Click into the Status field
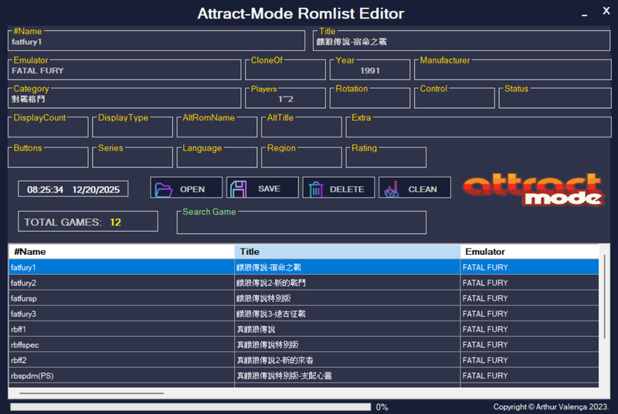618x414 pixels. [555, 100]
